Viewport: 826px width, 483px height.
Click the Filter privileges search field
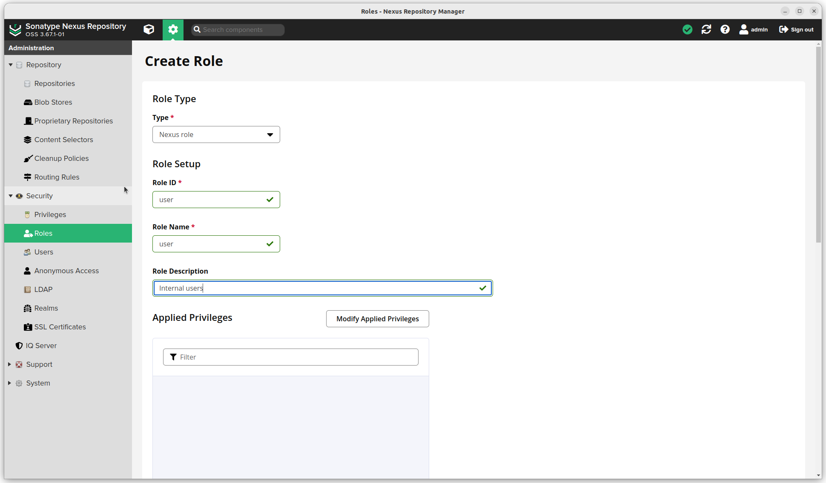click(x=290, y=357)
